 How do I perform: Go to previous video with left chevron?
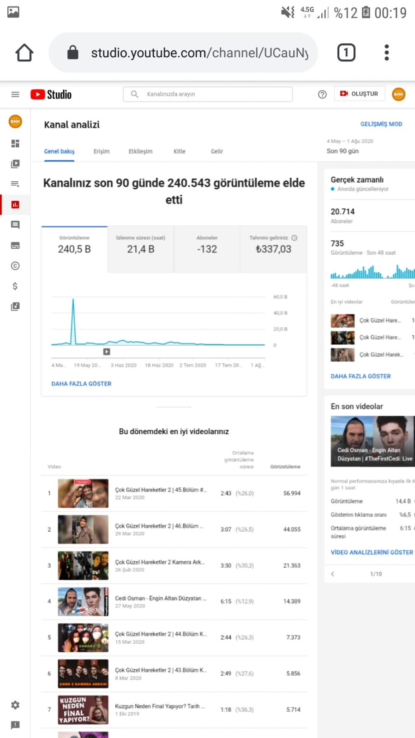coord(332,574)
